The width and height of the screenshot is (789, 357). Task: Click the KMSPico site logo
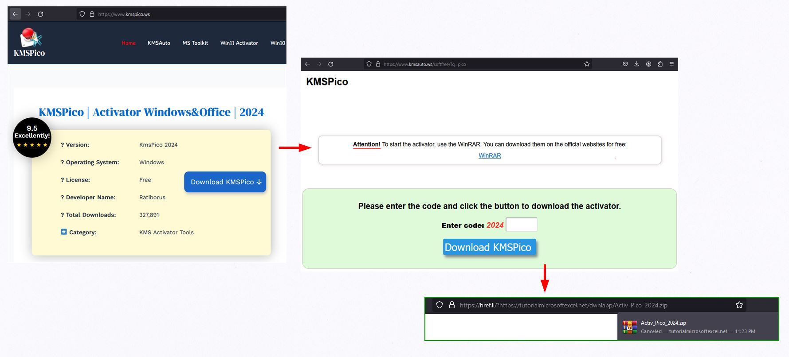29,43
